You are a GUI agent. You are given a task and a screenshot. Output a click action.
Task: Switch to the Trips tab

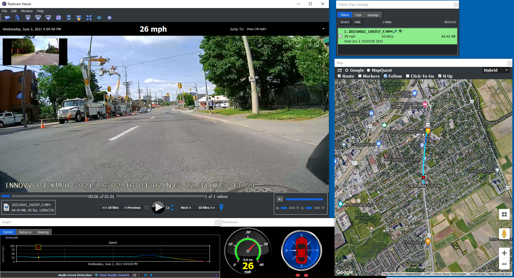point(358,15)
